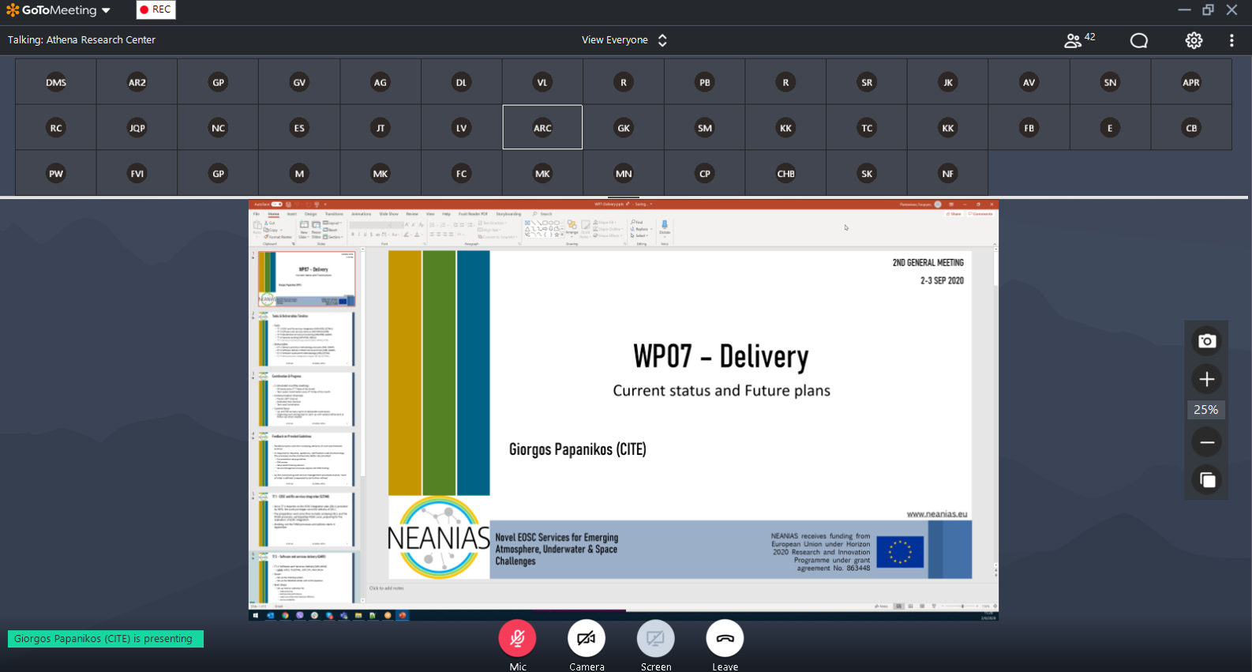This screenshot has width=1252, height=672.
Task: Turn on the webcam with Camera button
Action: 587,638
